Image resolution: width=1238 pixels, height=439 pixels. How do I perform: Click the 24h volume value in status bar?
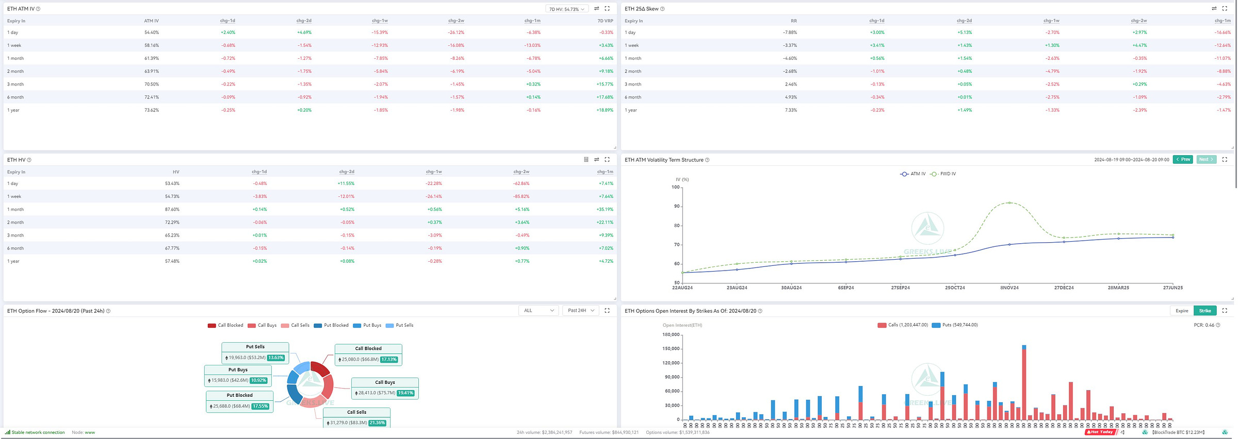click(x=544, y=432)
